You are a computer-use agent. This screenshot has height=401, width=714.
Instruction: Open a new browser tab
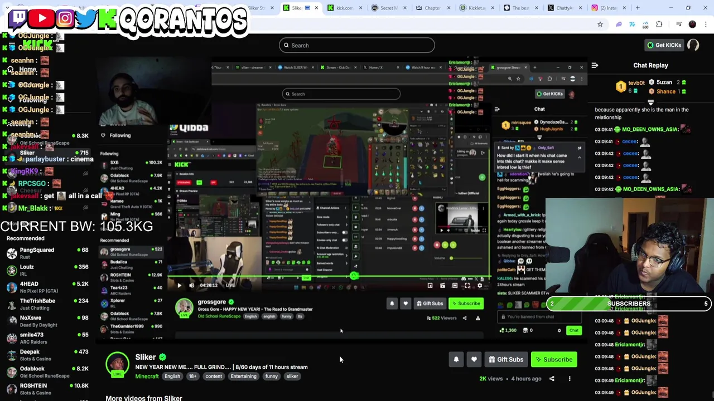tap(638, 8)
